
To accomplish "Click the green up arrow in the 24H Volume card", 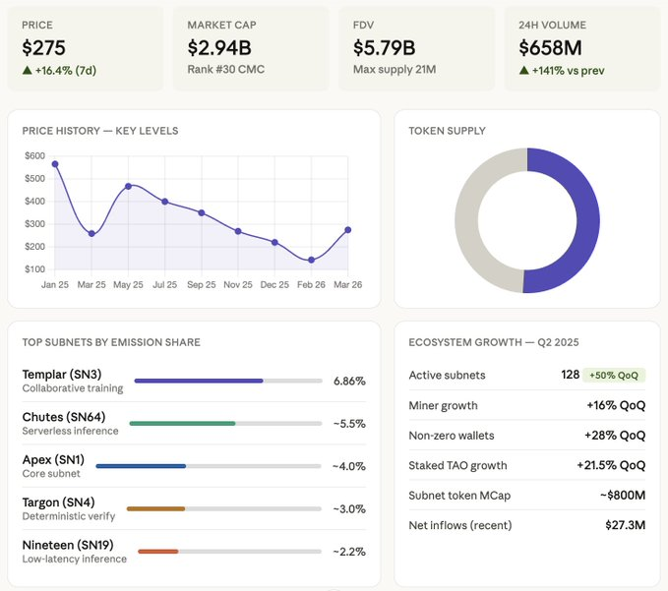I will 523,70.
